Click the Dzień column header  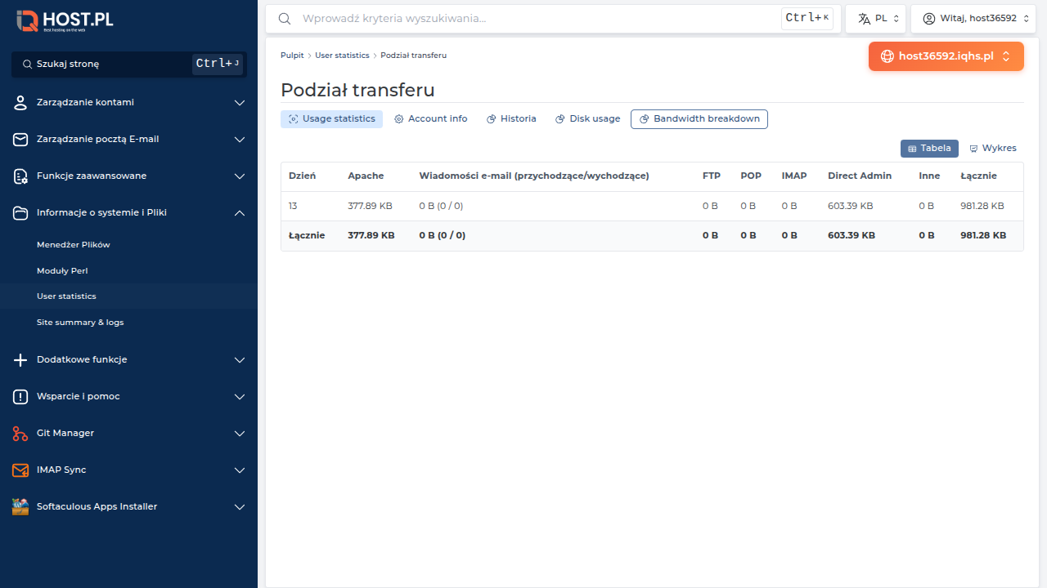pyautogui.click(x=302, y=176)
